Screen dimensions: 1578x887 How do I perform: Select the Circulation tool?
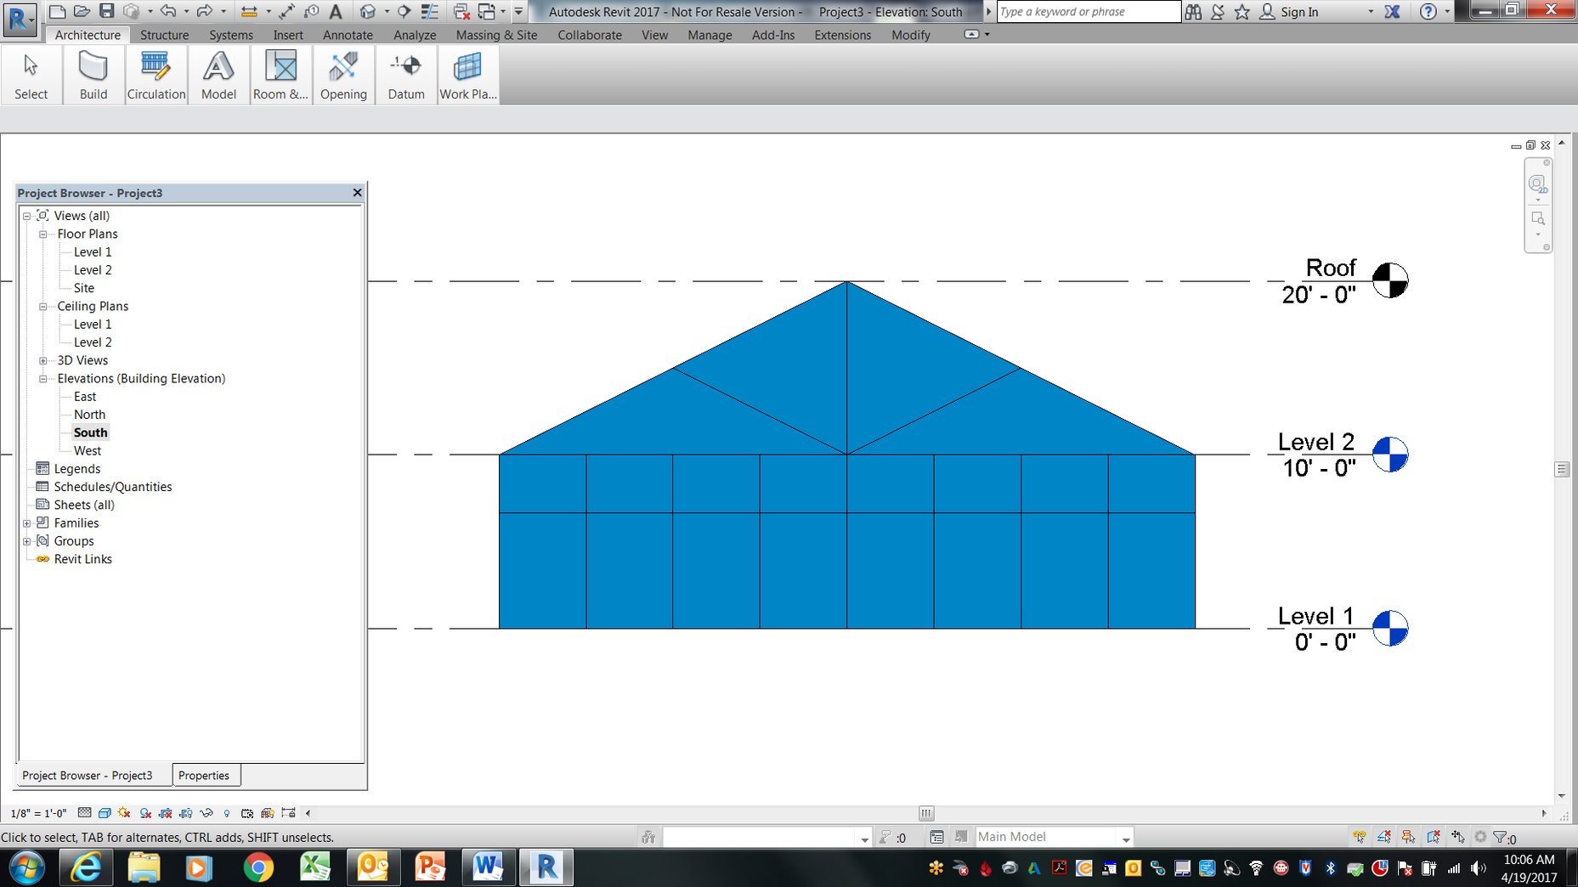click(x=156, y=75)
